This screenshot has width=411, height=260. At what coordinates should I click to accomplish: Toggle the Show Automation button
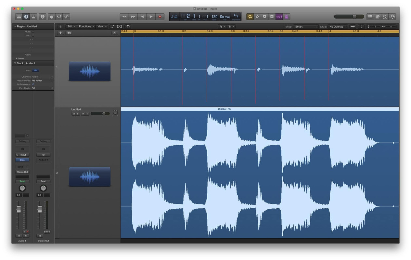(x=113, y=27)
